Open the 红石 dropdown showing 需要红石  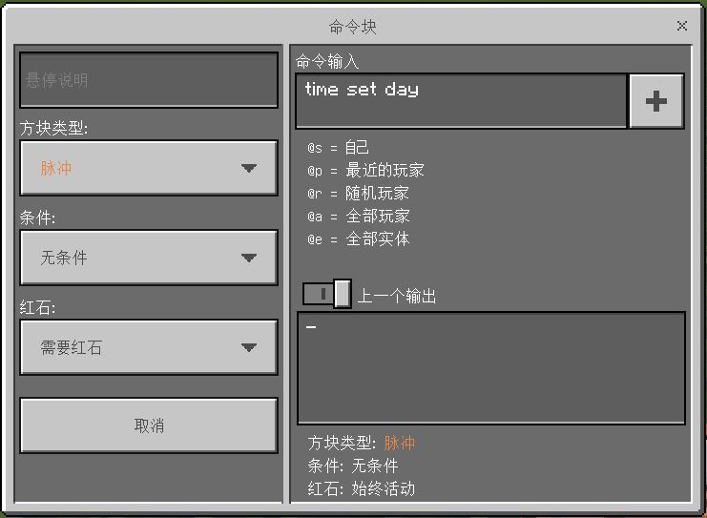(x=149, y=347)
